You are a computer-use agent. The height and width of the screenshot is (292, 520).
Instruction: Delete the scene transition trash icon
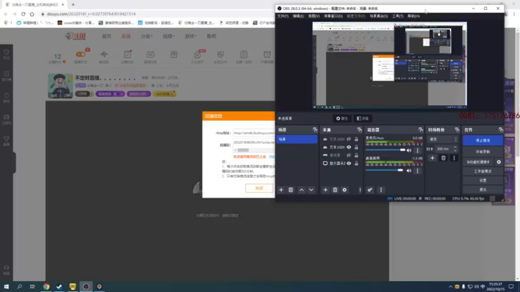[x=443, y=158]
